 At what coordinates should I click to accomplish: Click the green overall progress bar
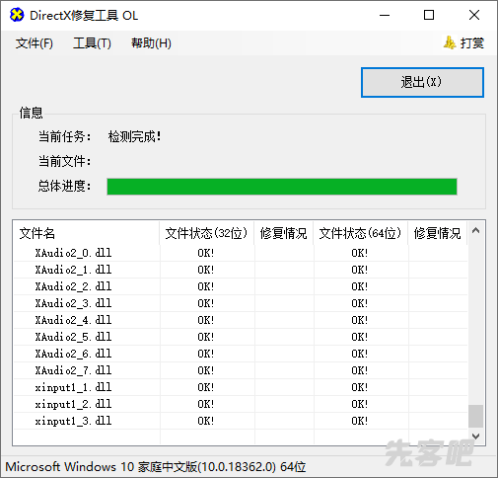click(x=282, y=187)
